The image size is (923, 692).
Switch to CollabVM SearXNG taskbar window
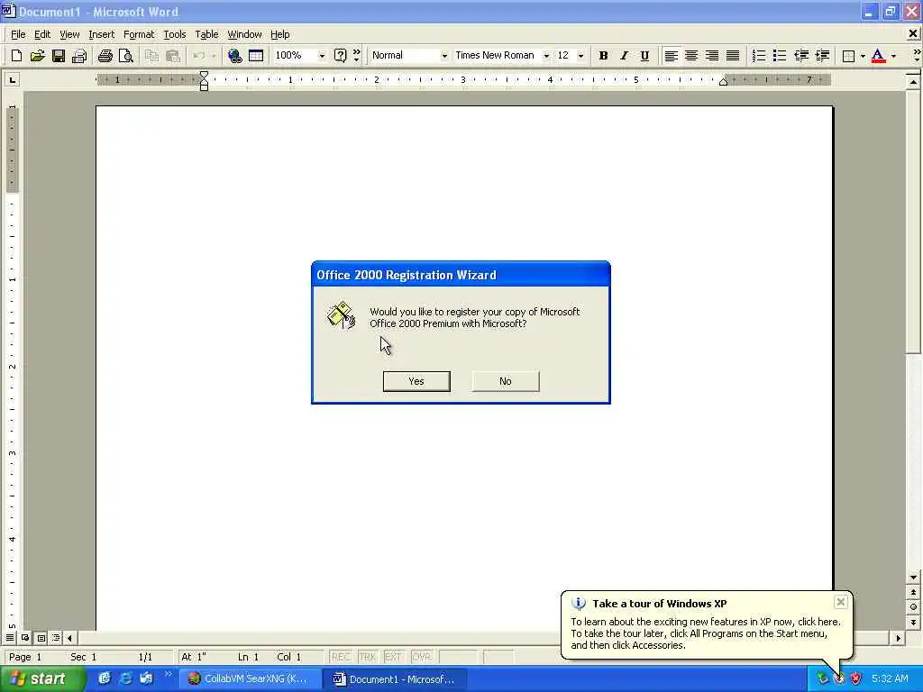point(251,679)
